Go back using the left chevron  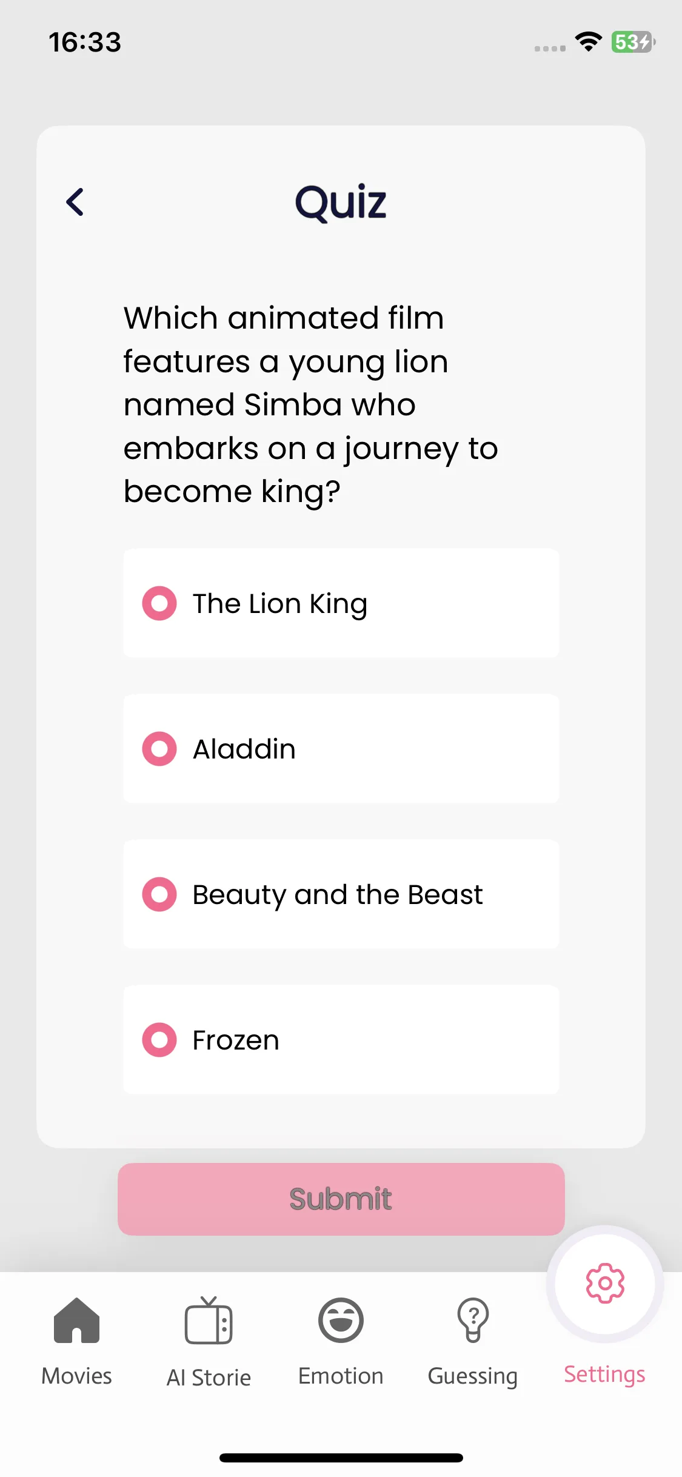click(75, 202)
